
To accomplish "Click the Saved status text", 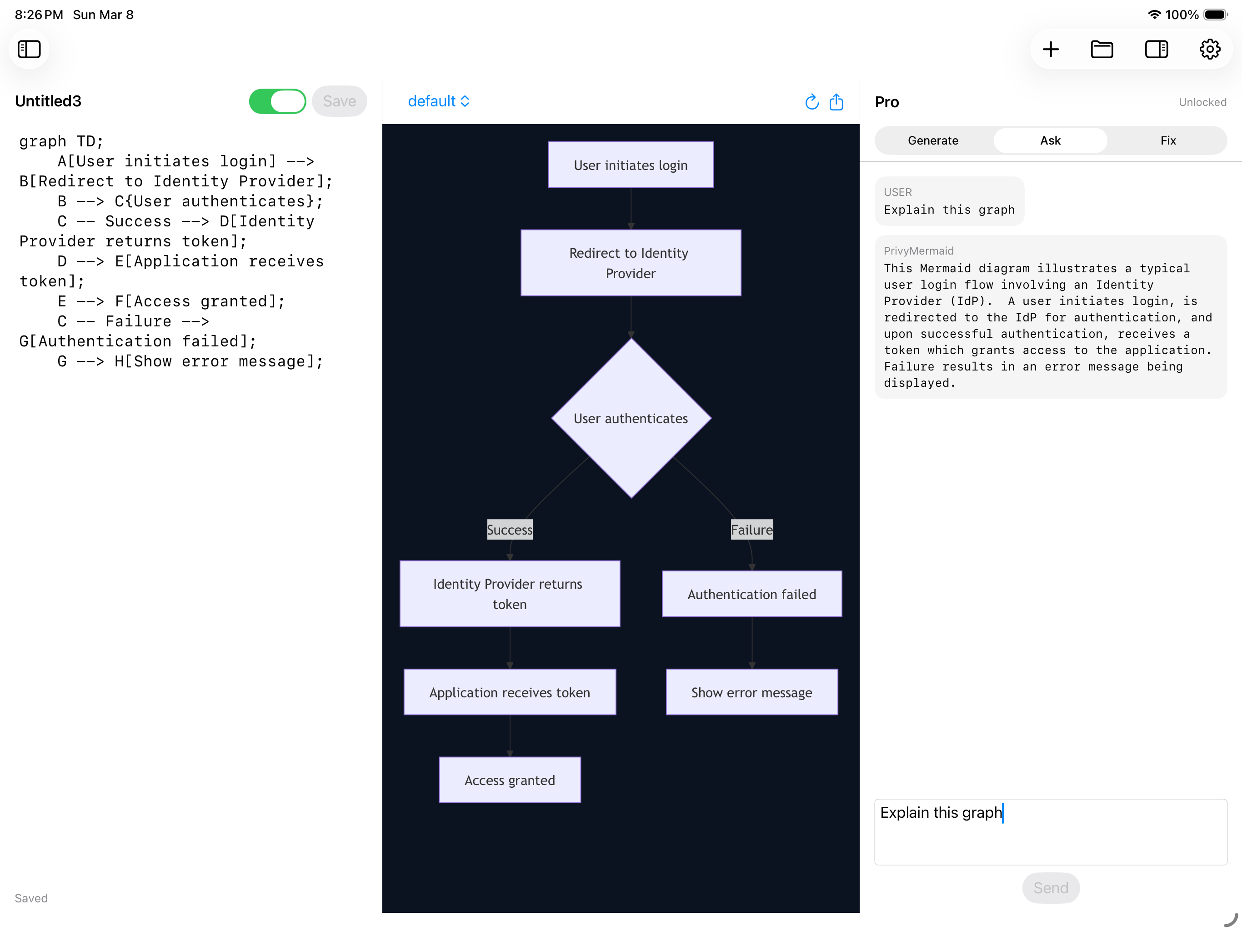I will (x=31, y=898).
